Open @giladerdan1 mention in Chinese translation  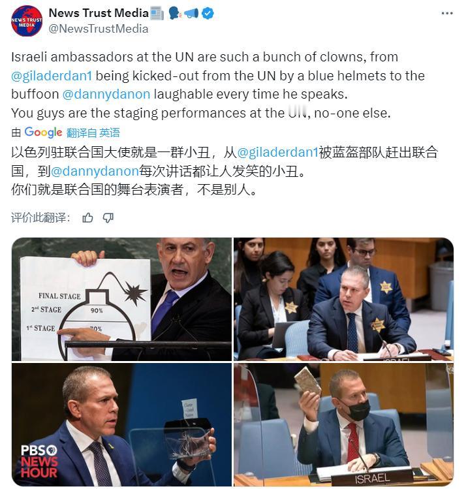tap(278, 152)
